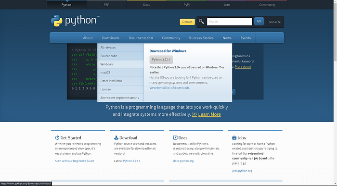
Task: Click inside the Search input field
Action: click(x=229, y=22)
